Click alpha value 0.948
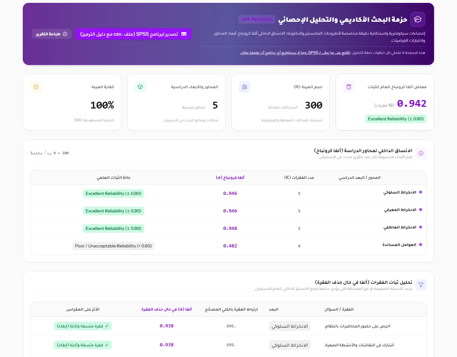This screenshot has height=357, width=457. click(x=230, y=228)
